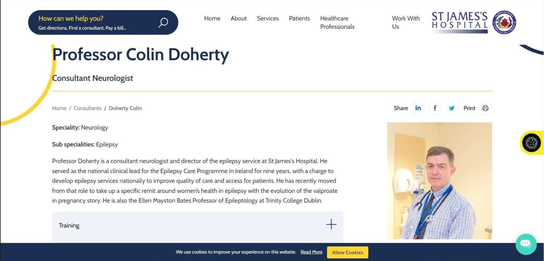Open the chat widget in the corner
The width and height of the screenshot is (544, 261).
point(526,244)
